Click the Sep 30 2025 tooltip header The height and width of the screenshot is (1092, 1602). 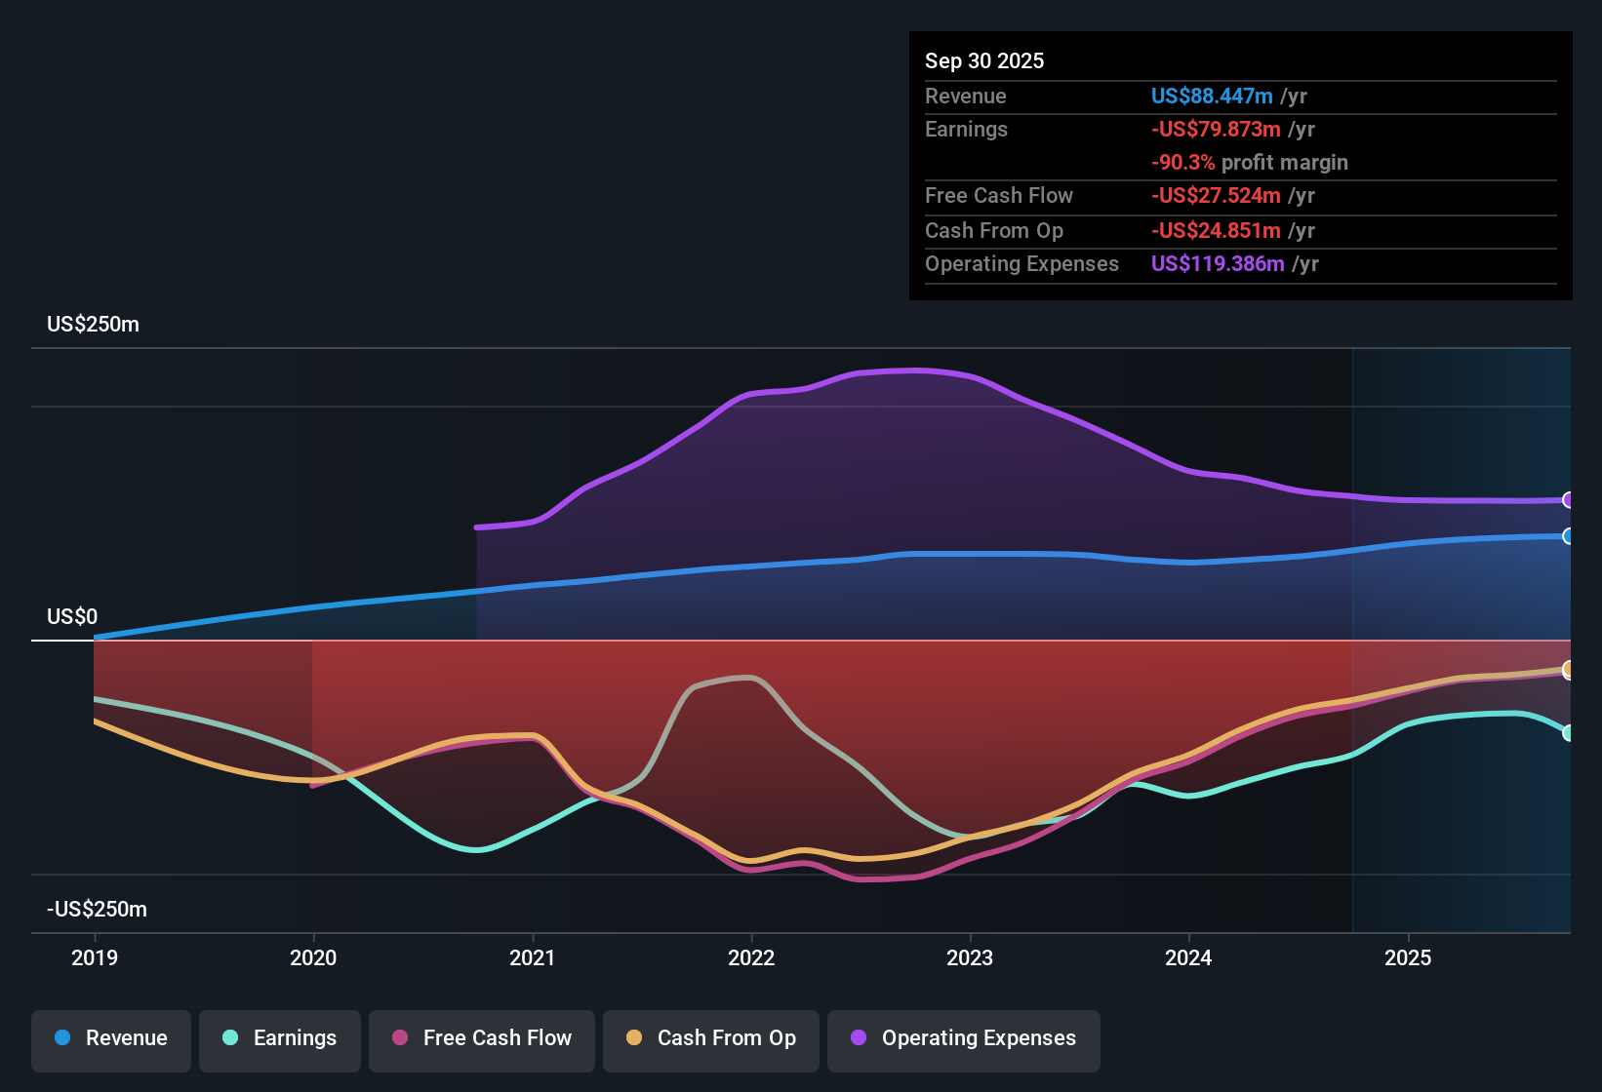click(984, 60)
